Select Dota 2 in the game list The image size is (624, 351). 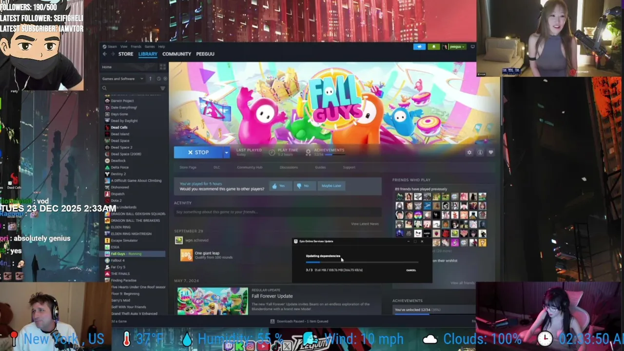coord(116,200)
